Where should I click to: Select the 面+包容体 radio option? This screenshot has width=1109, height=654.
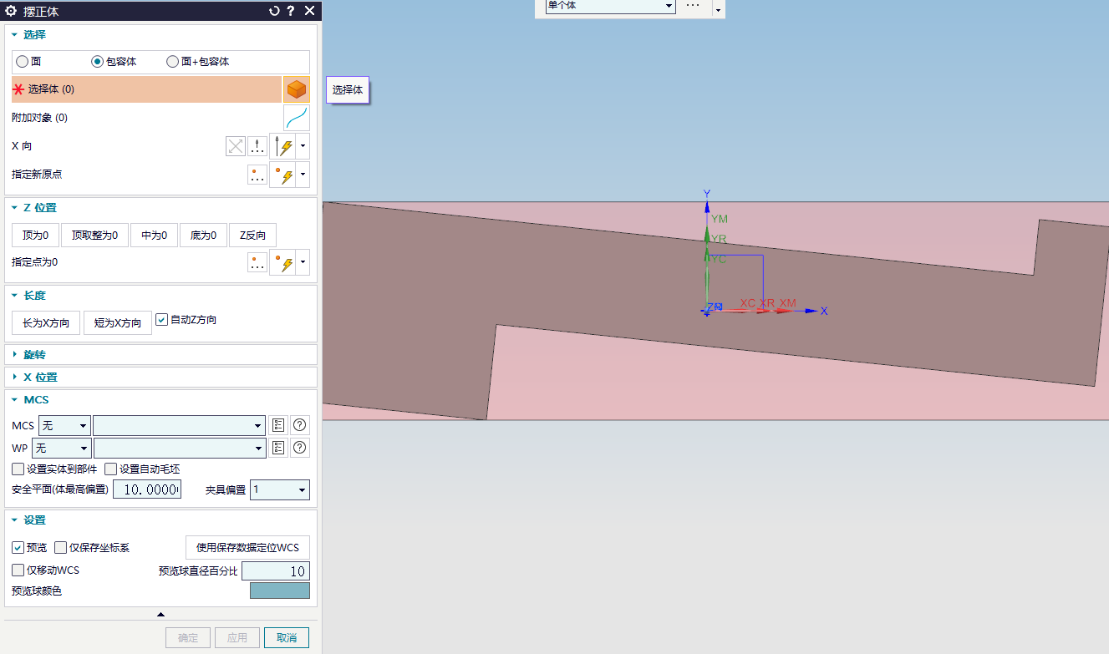click(x=173, y=62)
